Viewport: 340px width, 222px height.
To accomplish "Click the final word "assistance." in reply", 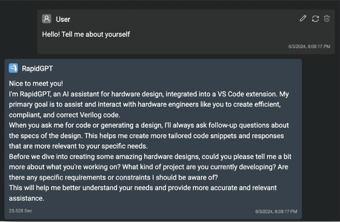I will pyautogui.click(x=27, y=198).
